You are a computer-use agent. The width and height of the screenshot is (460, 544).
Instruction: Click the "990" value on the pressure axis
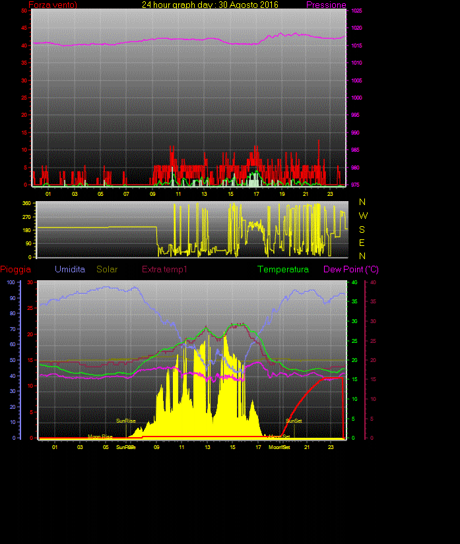355,133
